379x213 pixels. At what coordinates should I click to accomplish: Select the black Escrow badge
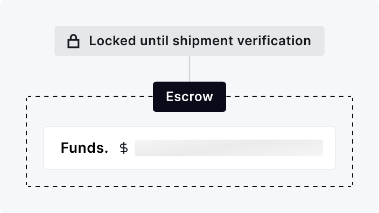(x=189, y=97)
